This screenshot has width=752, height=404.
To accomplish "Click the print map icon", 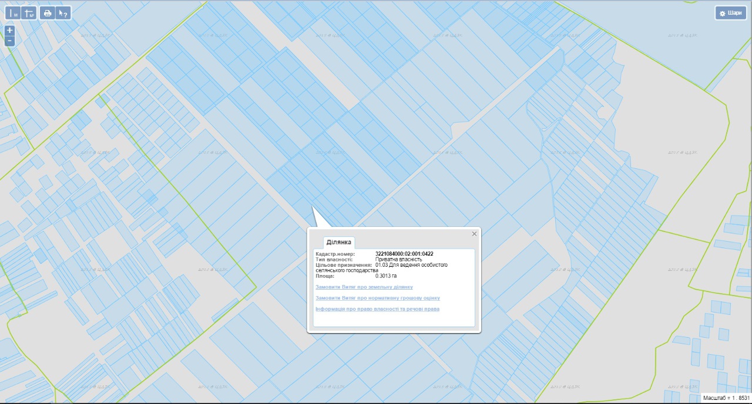I will [48, 13].
